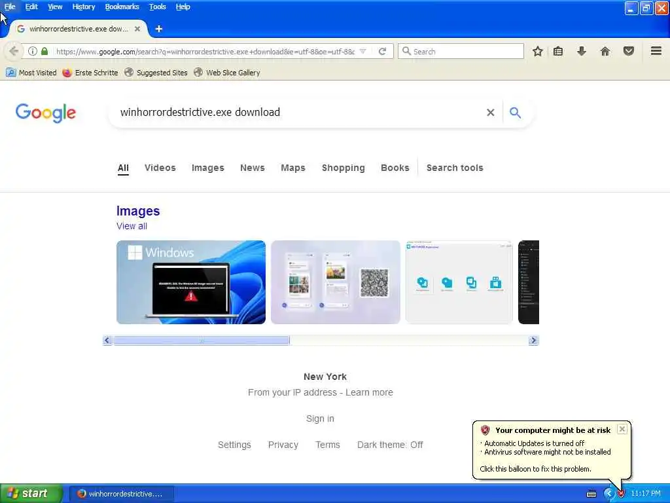Open the Suggested Sites bookmark
Viewport: 670px width, 503px height.
click(156, 73)
